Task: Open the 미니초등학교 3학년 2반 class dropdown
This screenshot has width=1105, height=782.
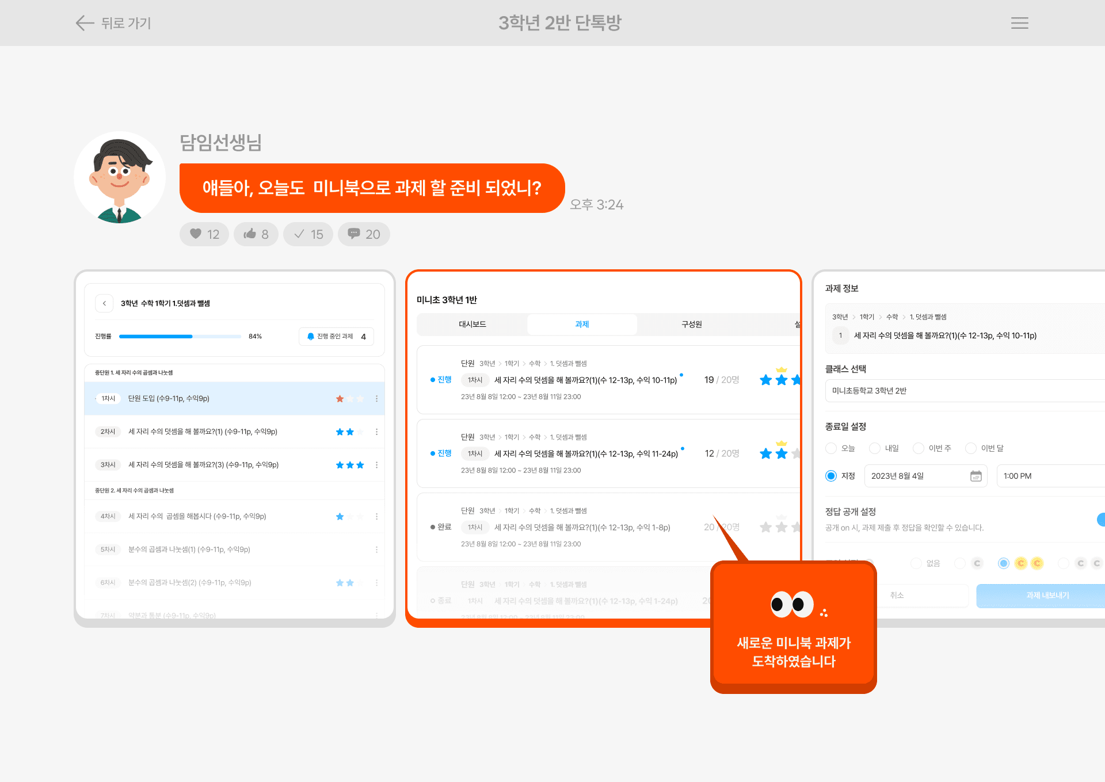Action: pyautogui.click(x=965, y=391)
